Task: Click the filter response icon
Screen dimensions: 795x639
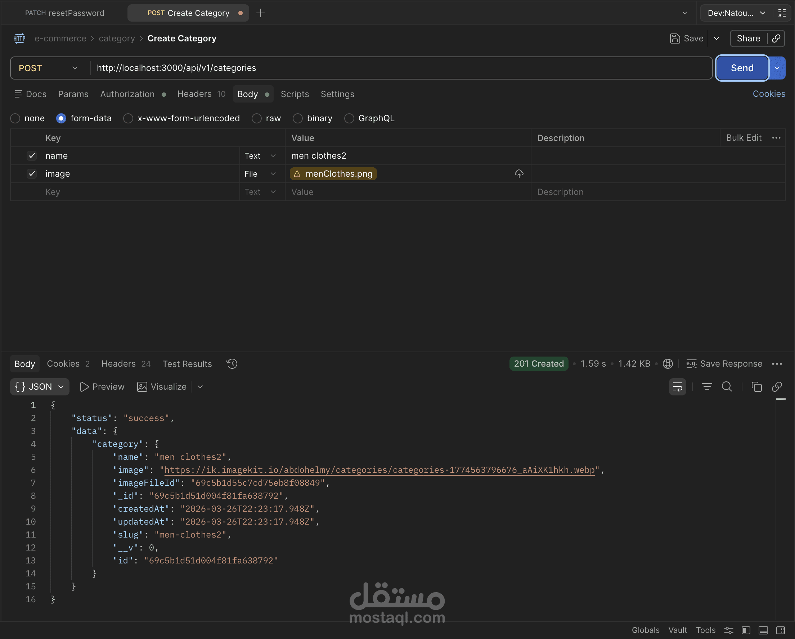Action: (x=706, y=386)
